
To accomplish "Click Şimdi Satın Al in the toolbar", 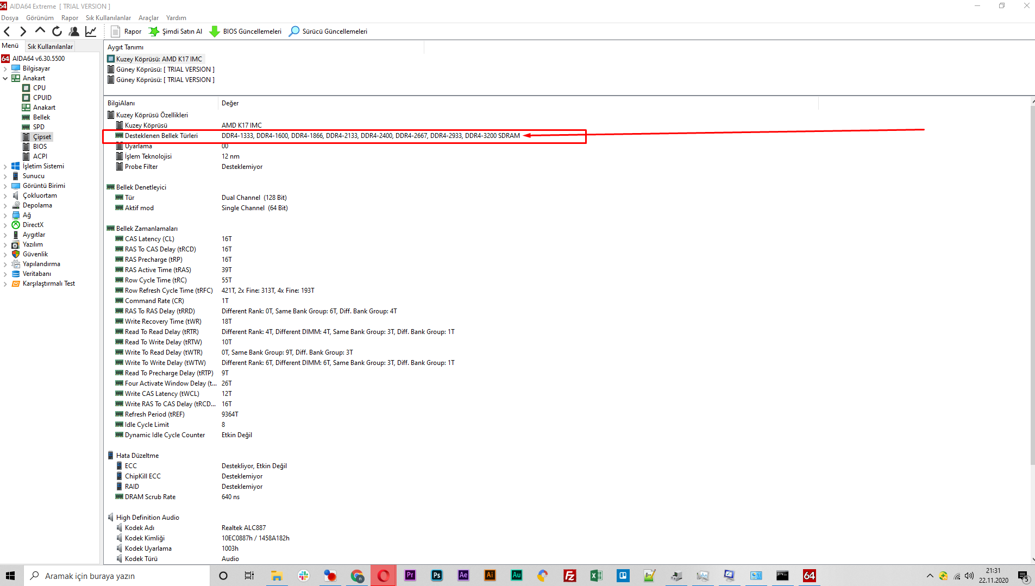I will 175,31.
